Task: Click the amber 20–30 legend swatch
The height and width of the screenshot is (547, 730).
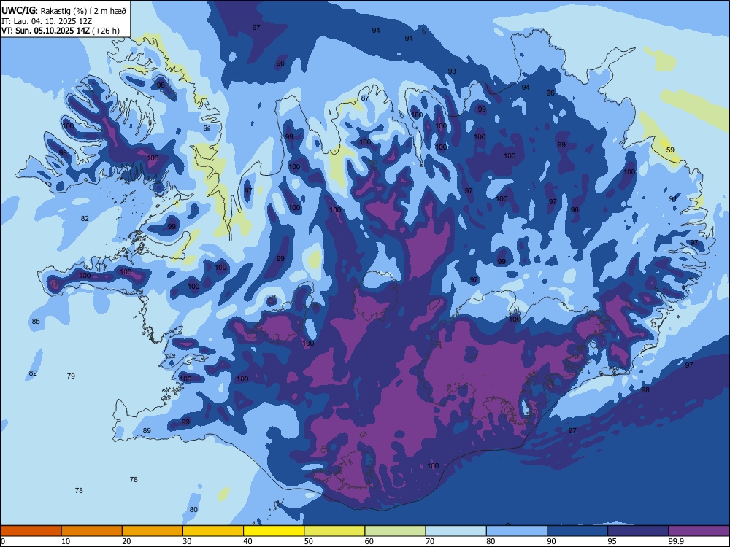Action: click(x=153, y=531)
